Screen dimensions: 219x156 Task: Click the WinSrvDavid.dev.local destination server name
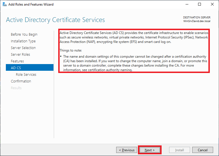click(197, 21)
